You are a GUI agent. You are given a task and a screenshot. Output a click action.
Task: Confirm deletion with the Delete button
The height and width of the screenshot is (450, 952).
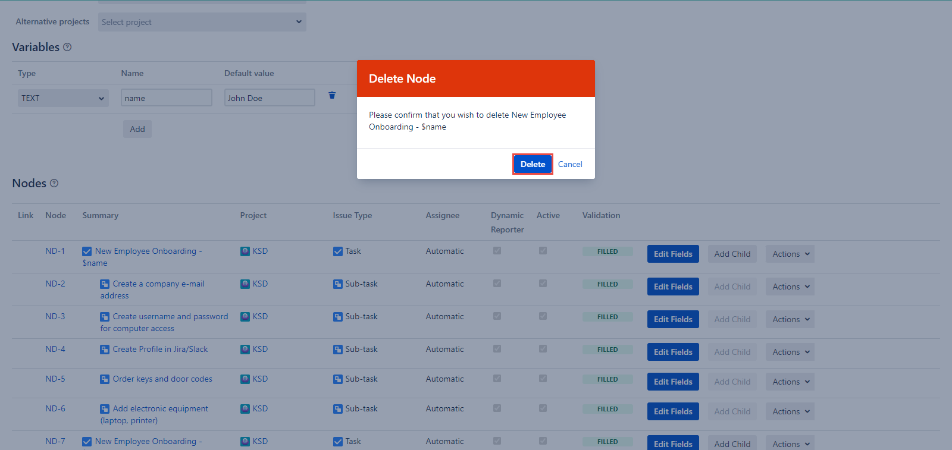pos(533,164)
